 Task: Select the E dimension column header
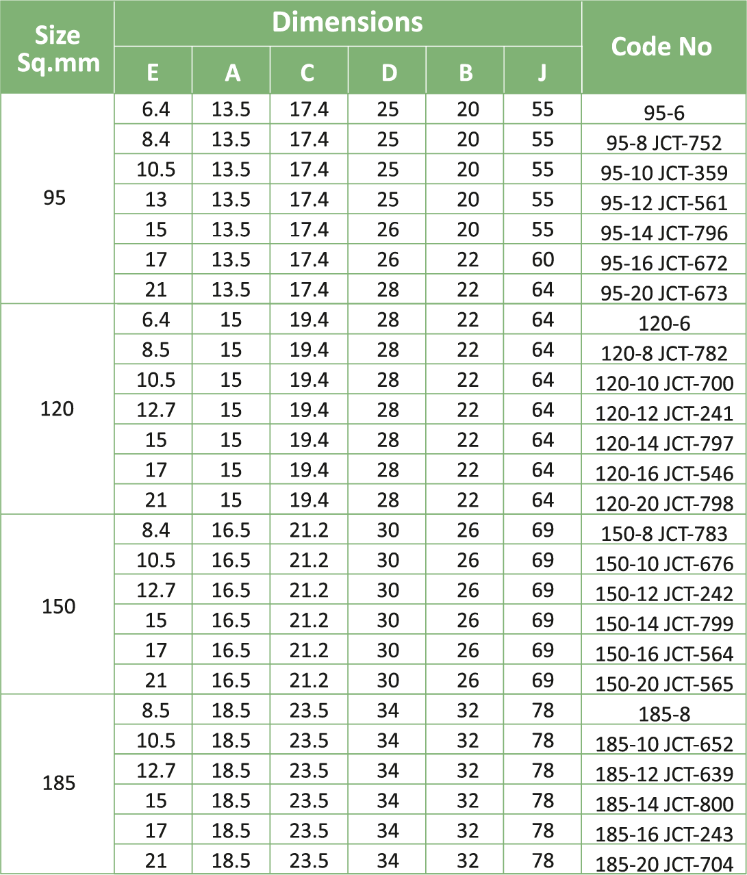153,72
